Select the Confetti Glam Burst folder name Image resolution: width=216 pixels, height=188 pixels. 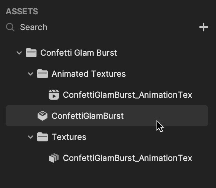click(79, 53)
